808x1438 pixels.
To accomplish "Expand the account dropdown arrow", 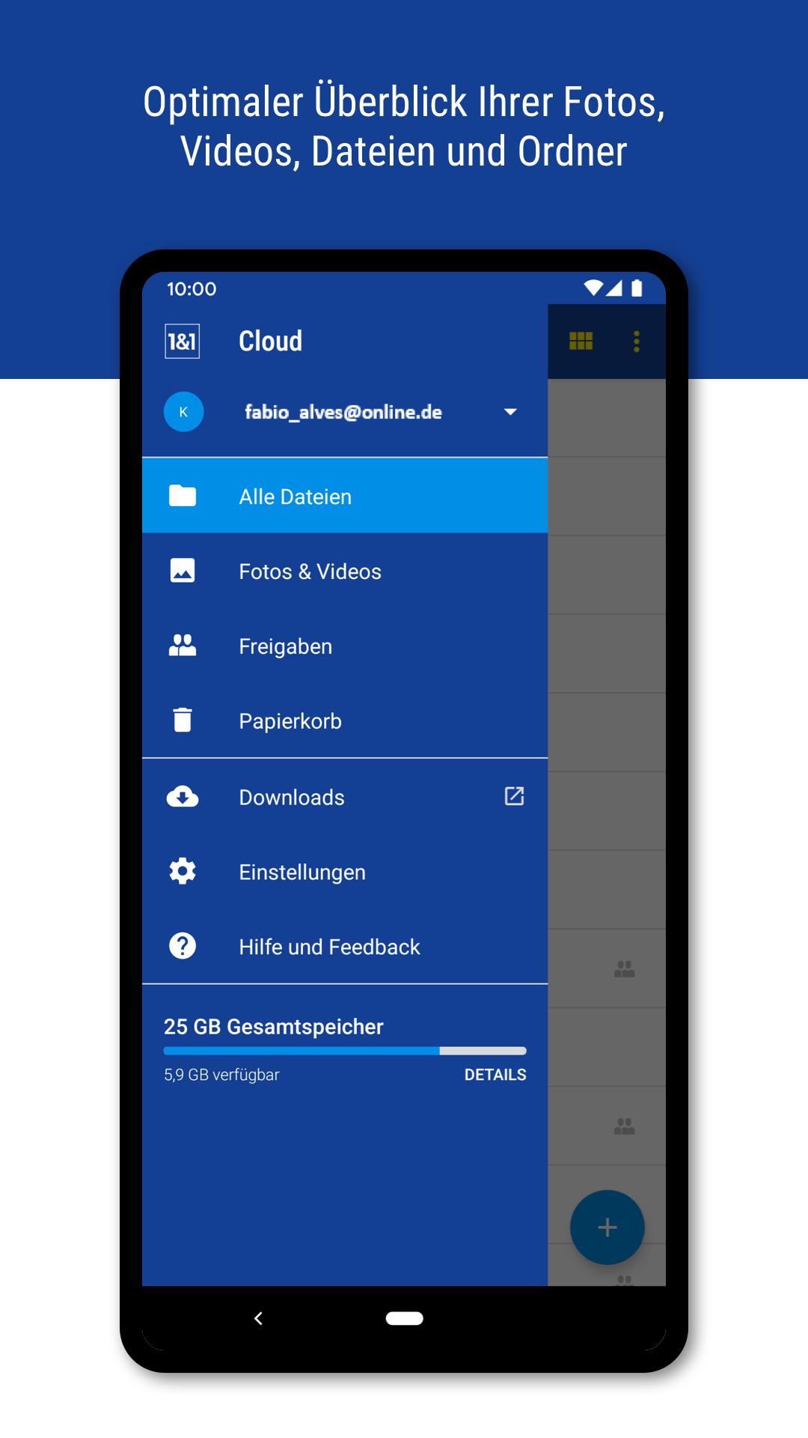I will pyautogui.click(x=510, y=412).
